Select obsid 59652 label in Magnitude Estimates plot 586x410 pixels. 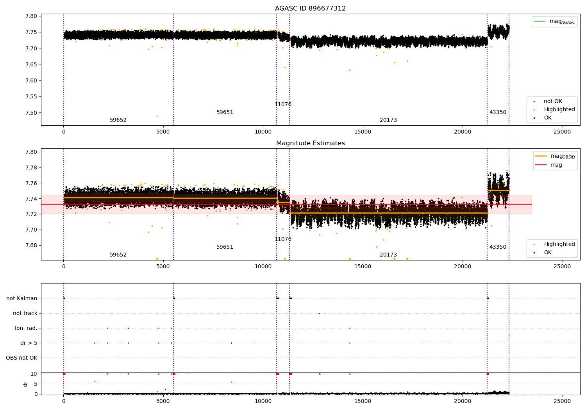pyautogui.click(x=118, y=255)
